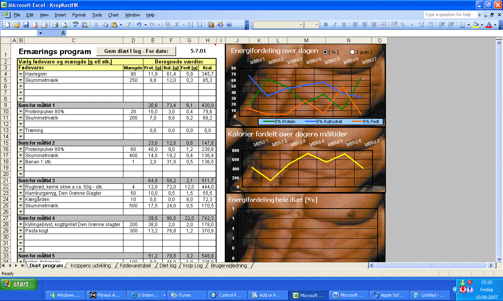Open the Chart menu
Screen dimensions: 503x301
[x=114, y=15]
